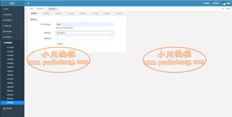Click the 锁屏 lock screen icon

(x=205, y=3)
